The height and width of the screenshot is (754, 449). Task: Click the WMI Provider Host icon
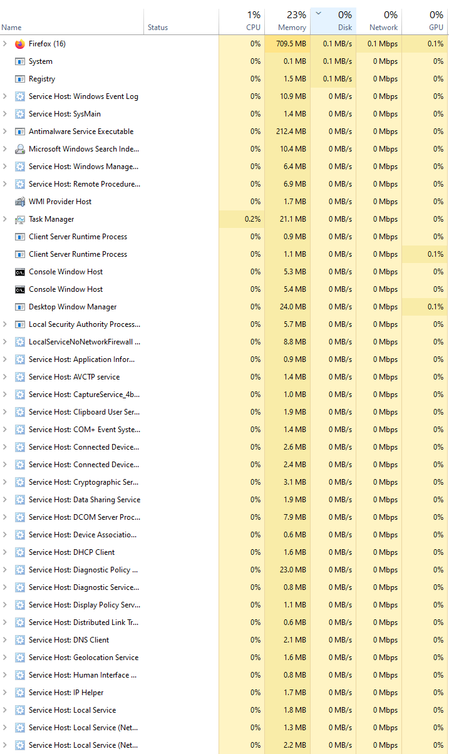pos(19,202)
